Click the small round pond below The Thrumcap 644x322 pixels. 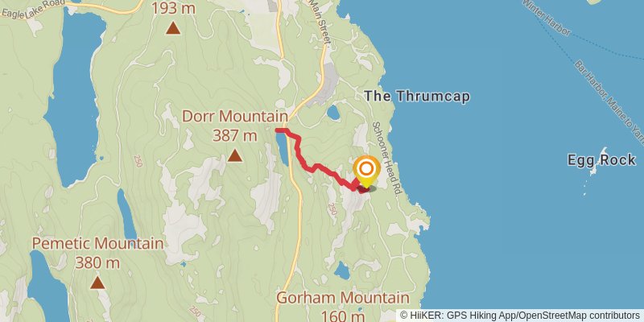point(333,113)
